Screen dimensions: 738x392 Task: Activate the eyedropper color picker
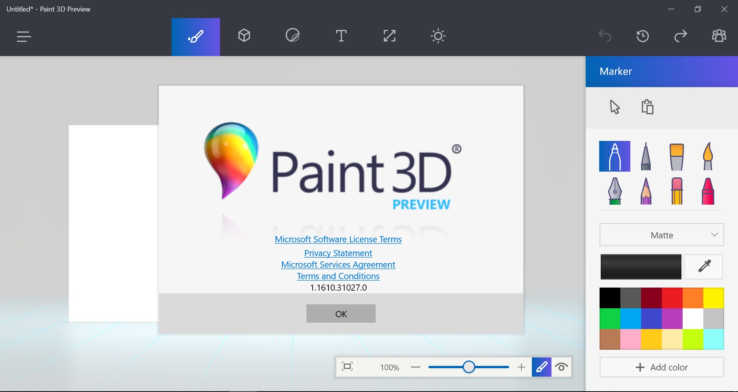pos(704,267)
